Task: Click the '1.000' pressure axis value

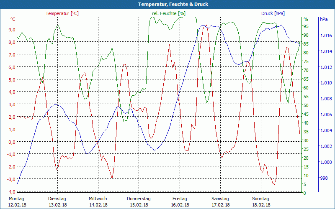Action: tap(326, 162)
